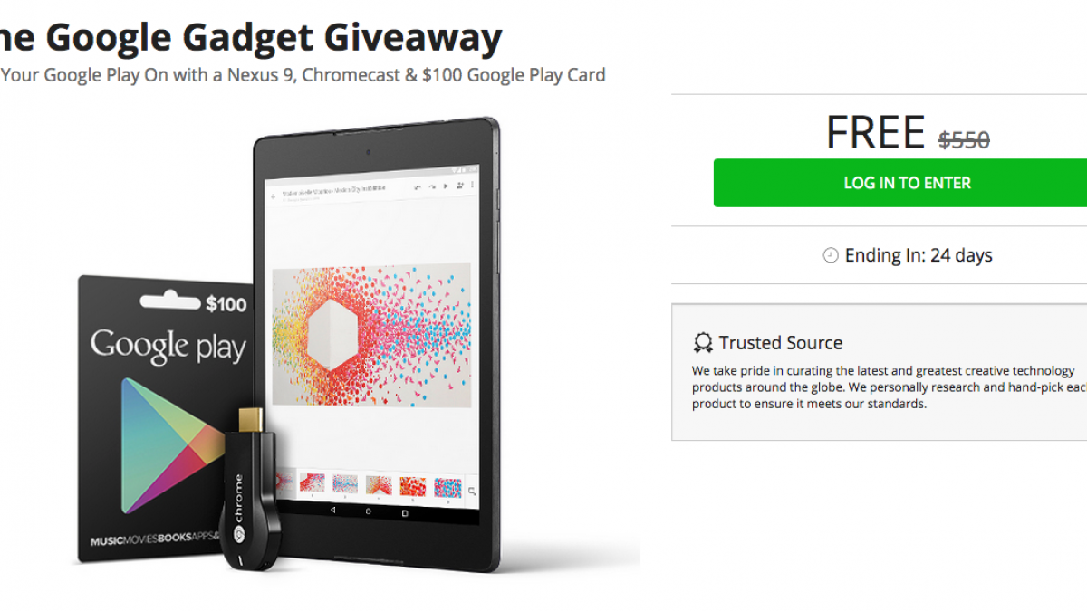
Task: Tap the redo arrow in tablet toolbar
Action: 432,187
